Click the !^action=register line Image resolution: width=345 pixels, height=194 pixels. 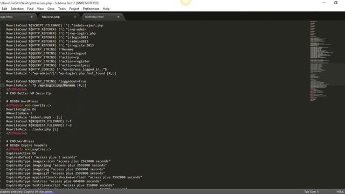(48, 61)
